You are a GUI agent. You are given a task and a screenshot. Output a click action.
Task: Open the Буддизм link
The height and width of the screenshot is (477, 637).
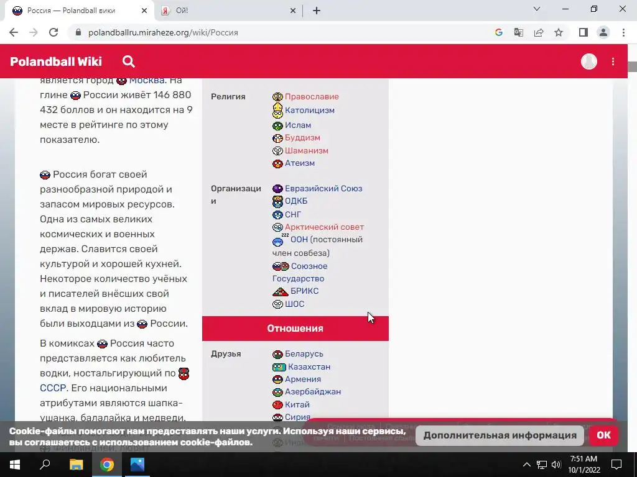[x=302, y=138]
